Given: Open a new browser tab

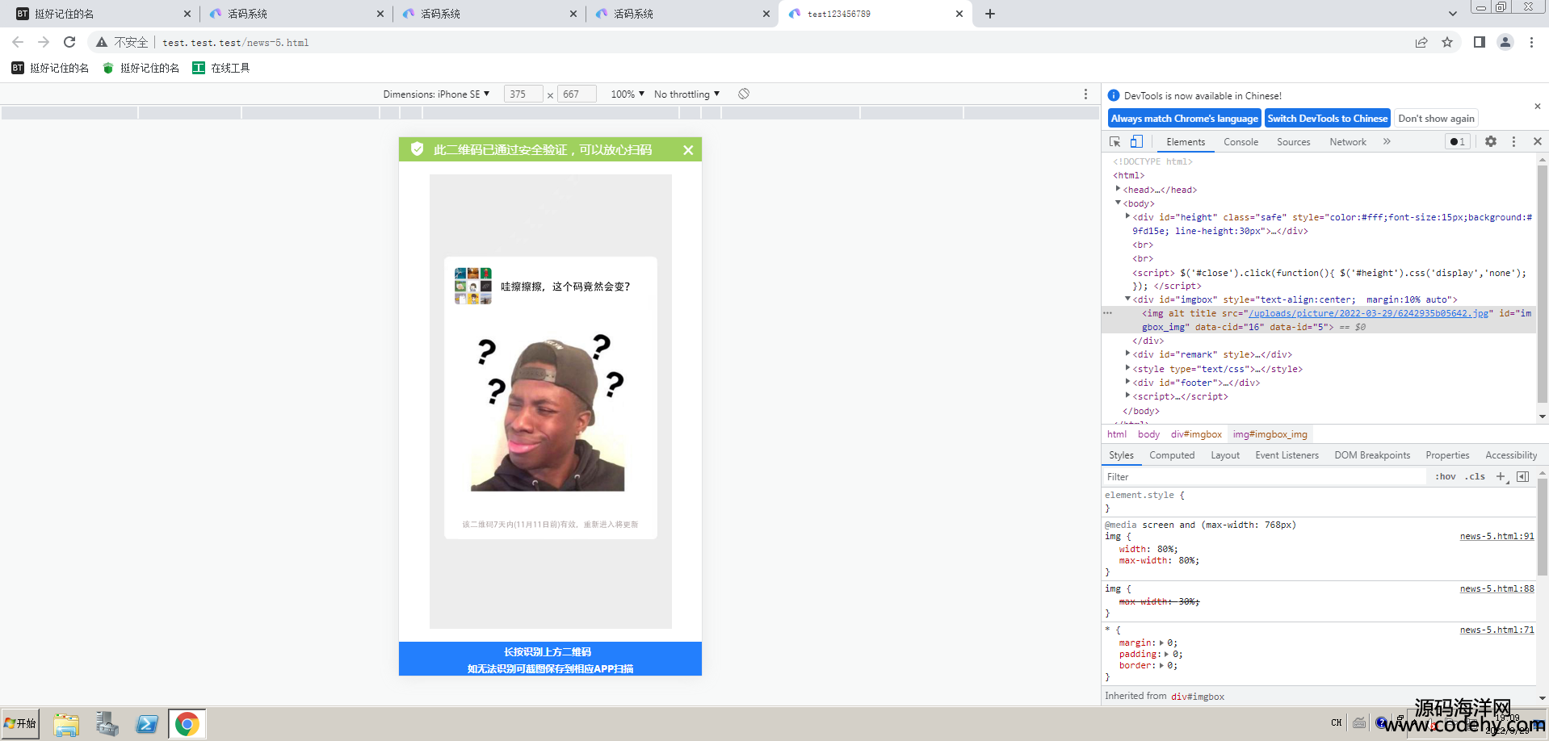Looking at the screenshot, I should (990, 14).
